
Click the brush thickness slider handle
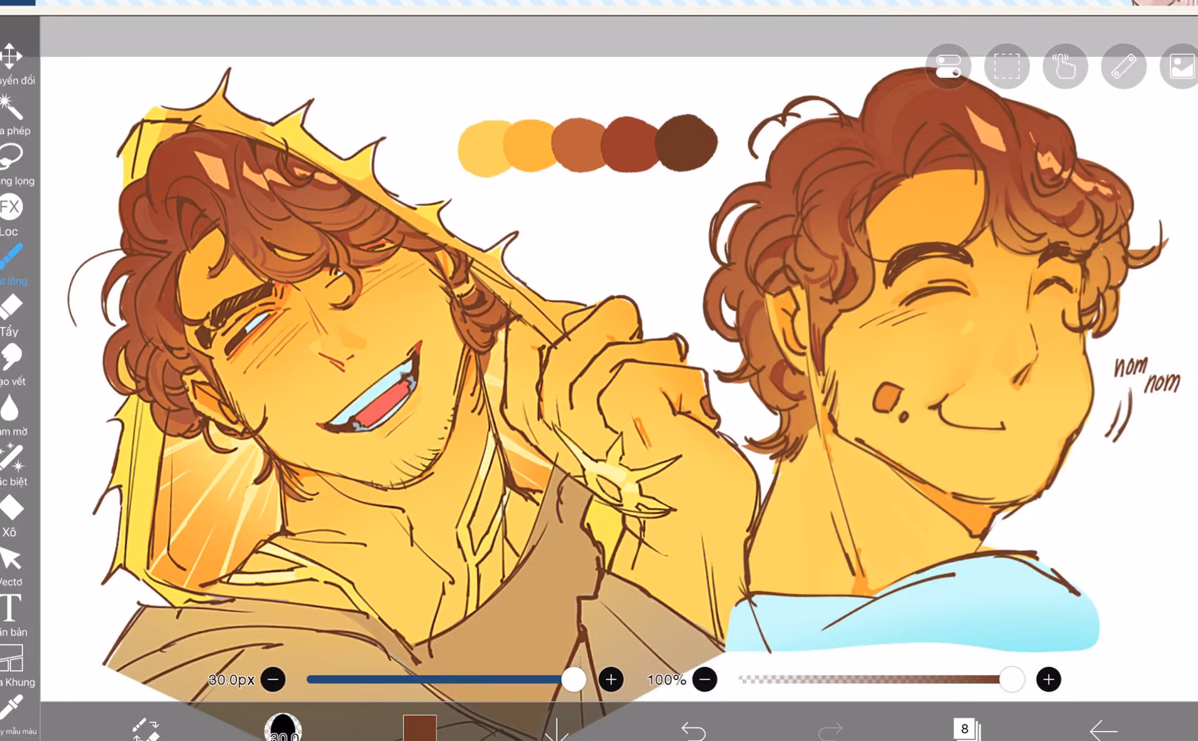[x=573, y=679]
